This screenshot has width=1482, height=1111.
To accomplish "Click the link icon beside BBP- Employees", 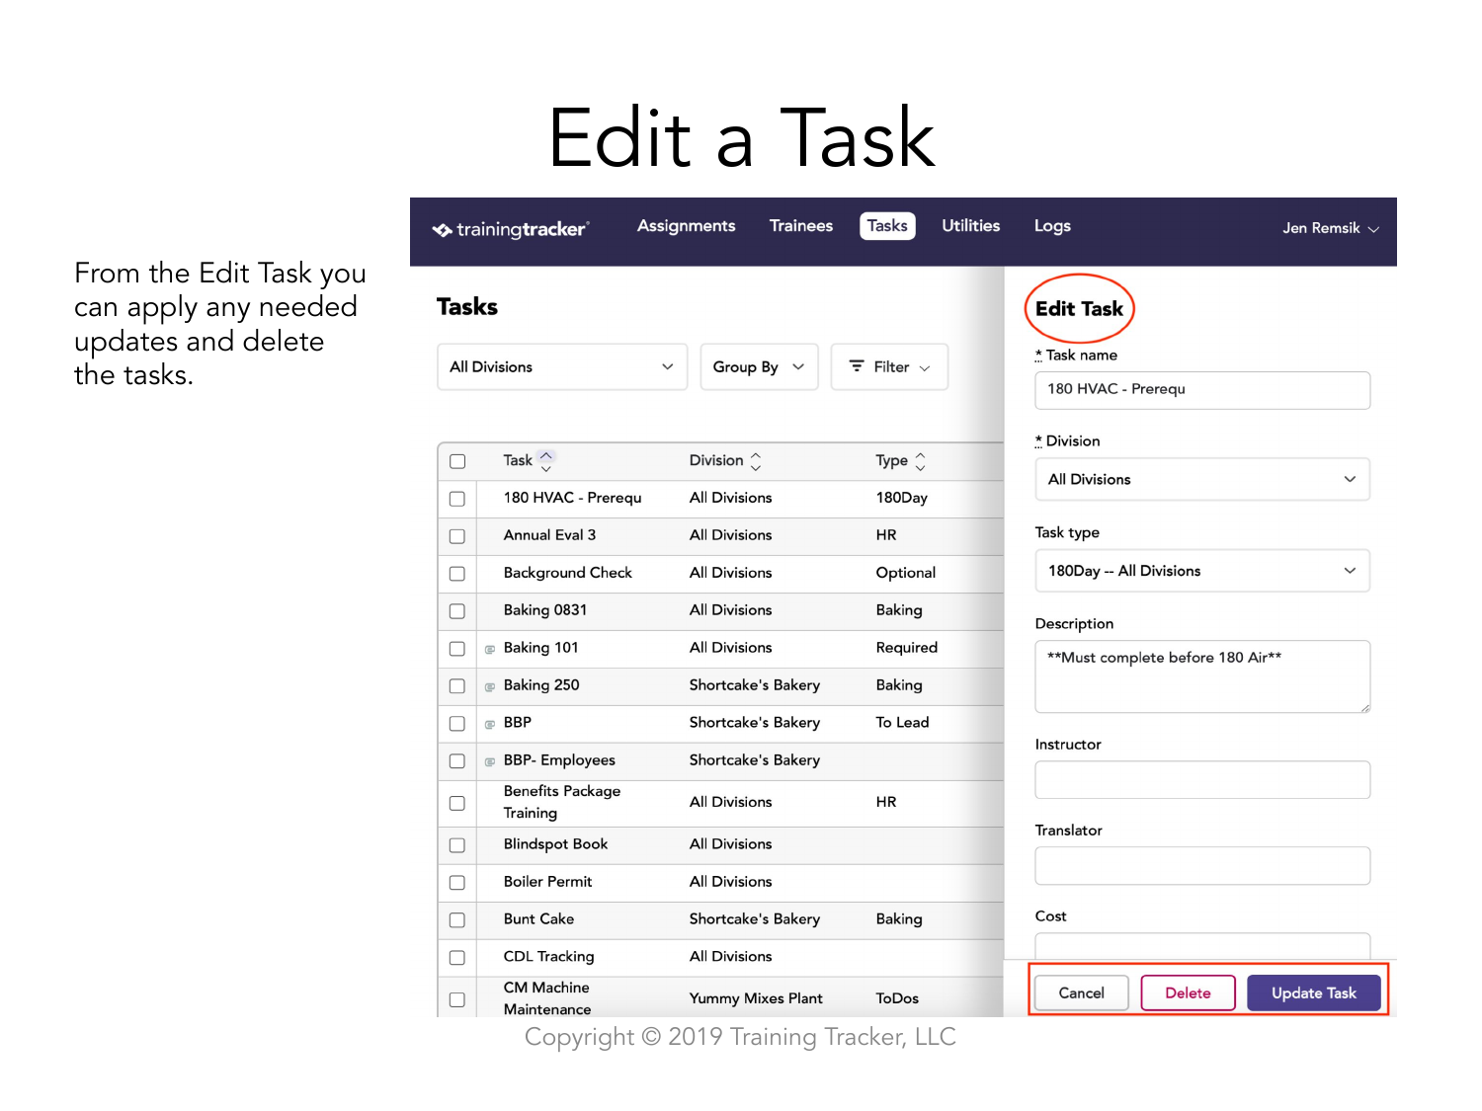I will coord(490,761).
